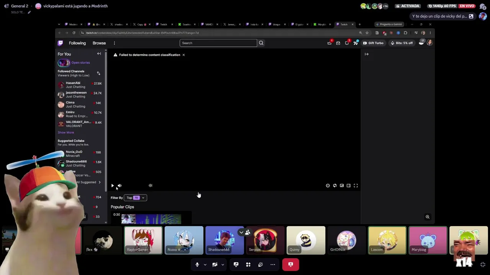Image resolution: width=490 pixels, height=275 pixels.
Task: Open Cinna channel in sidebar
Action: (x=80, y=104)
